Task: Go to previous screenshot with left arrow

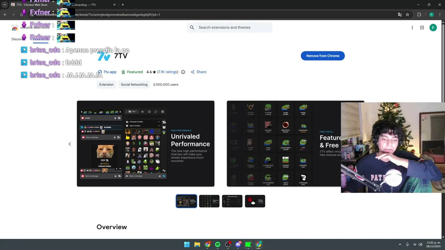Action: tap(70, 144)
